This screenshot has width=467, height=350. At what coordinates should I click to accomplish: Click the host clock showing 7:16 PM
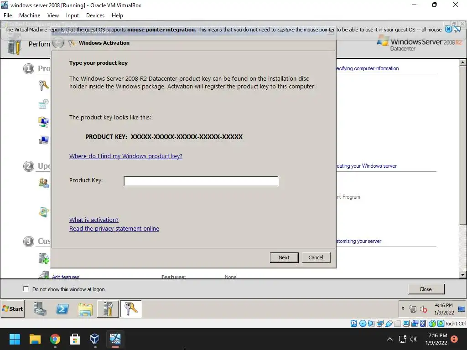click(436, 339)
